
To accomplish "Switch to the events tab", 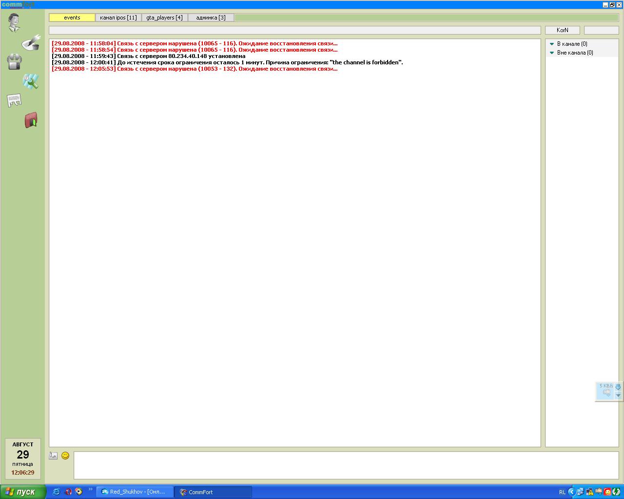I will click(x=72, y=18).
